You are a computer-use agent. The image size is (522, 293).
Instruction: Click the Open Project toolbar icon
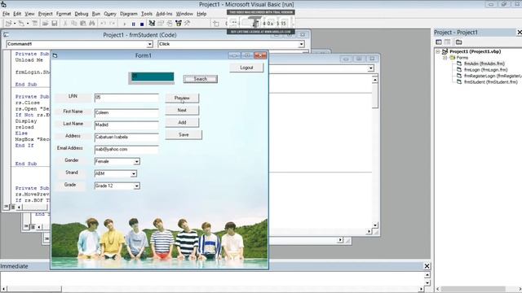(46, 24)
